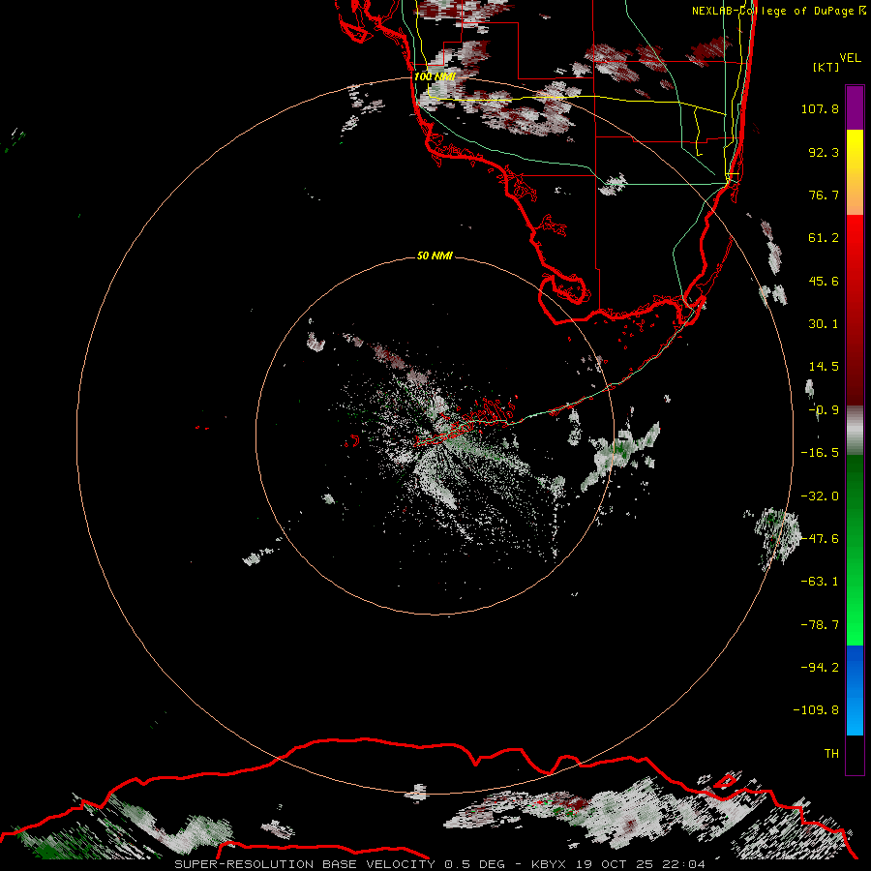Screen dimensions: 871x871
Task: Click the 14.5 legend value
Action: pyautogui.click(x=824, y=367)
